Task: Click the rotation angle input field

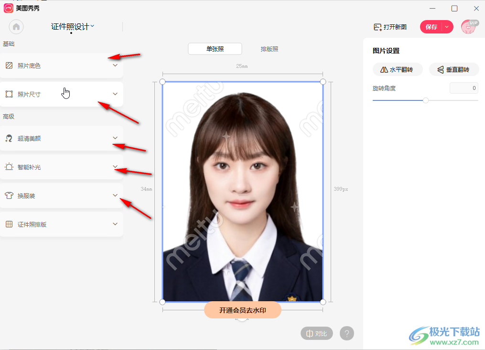Action: coord(463,88)
